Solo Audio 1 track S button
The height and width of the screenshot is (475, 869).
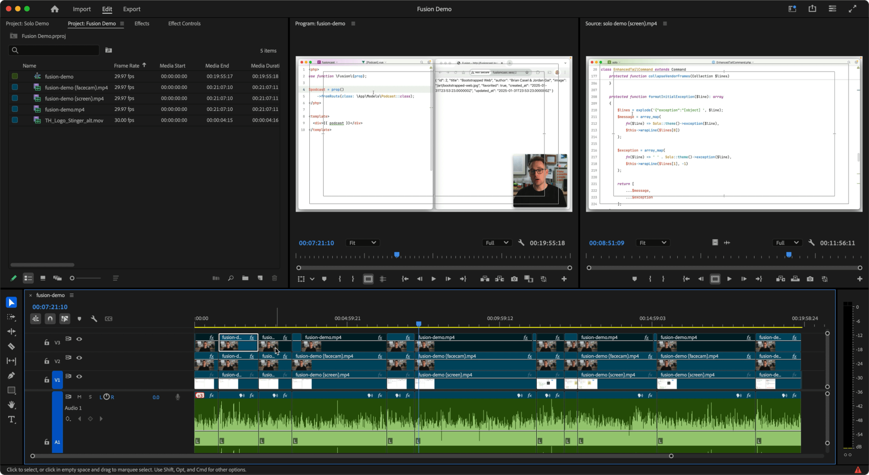coord(90,397)
